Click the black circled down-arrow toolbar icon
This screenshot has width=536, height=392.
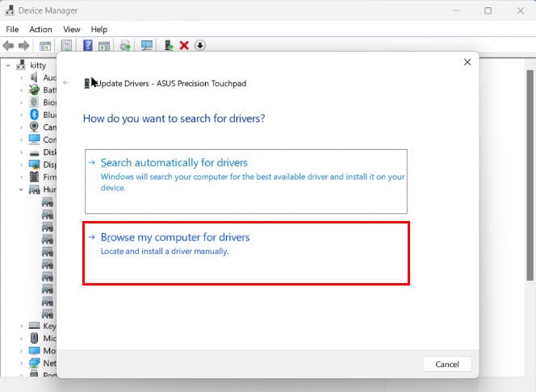click(200, 45)
